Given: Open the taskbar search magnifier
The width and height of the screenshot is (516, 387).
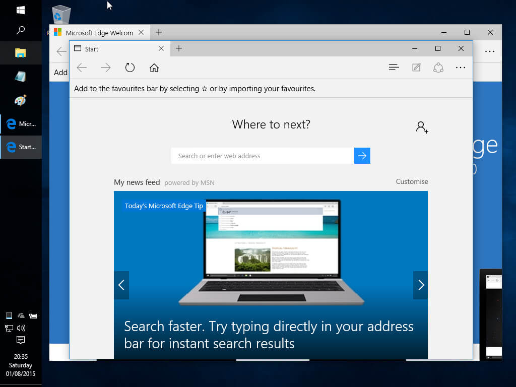Looking at the screenshot, I should pyautogui.click(x=20, y=30).
